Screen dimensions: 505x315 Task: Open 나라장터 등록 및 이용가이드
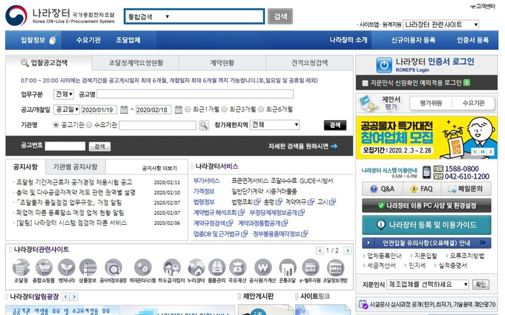tap(427, 225)
